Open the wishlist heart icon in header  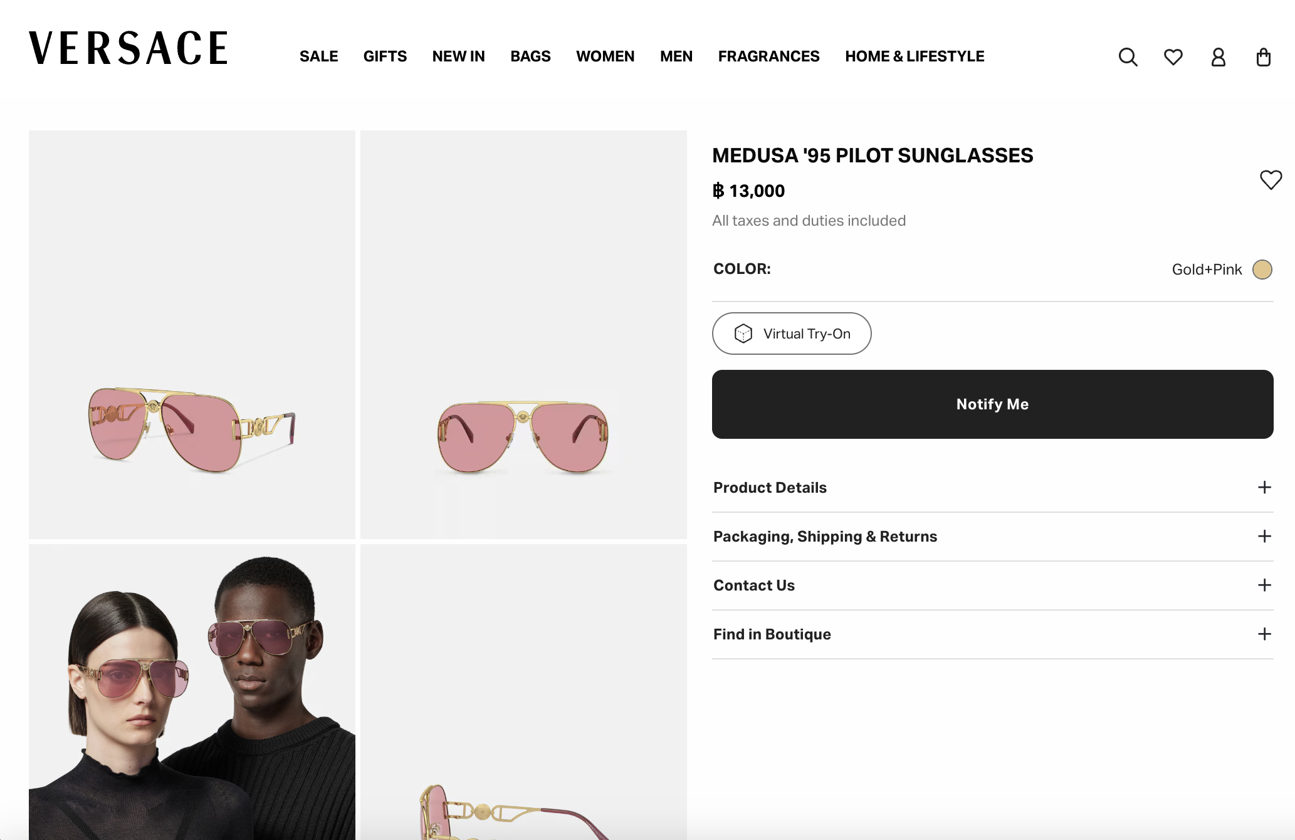point(1173,56)
